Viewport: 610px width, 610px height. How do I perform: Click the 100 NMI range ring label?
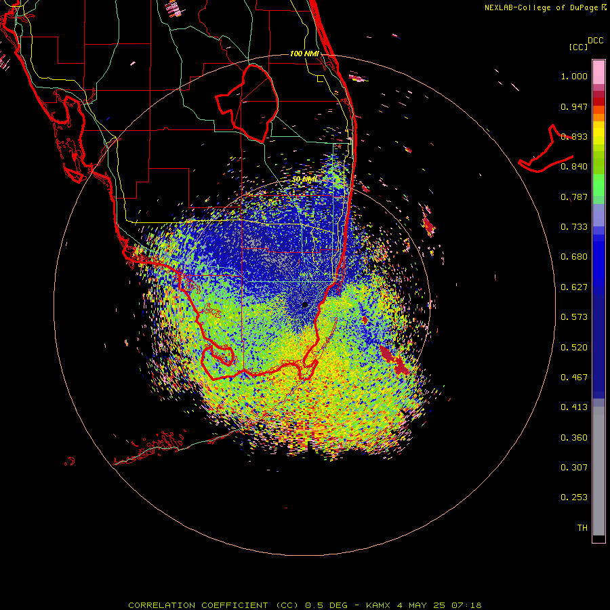click(x=304, y=54)
